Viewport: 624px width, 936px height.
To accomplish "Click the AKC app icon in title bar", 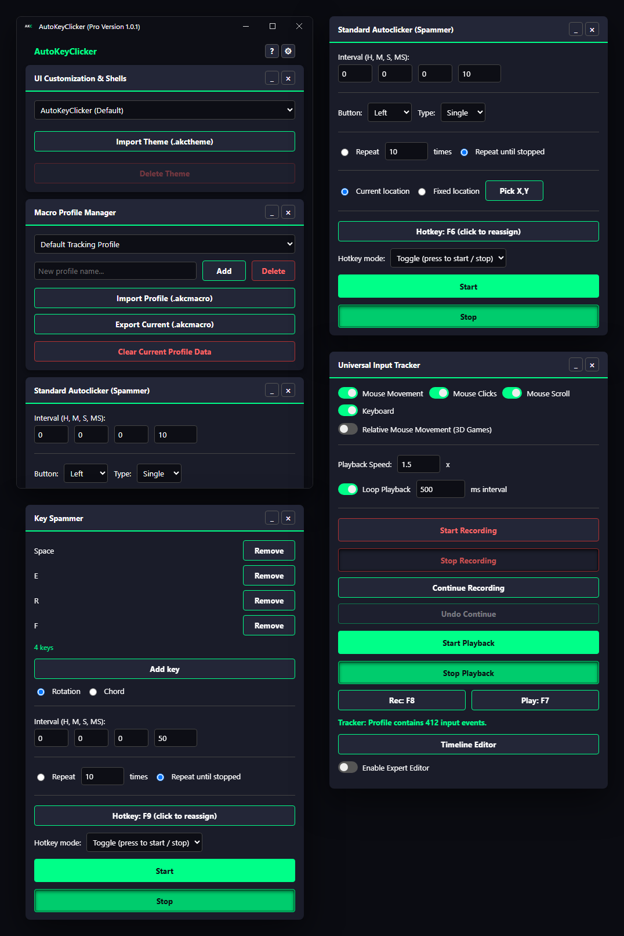I will tap(28, 26).
